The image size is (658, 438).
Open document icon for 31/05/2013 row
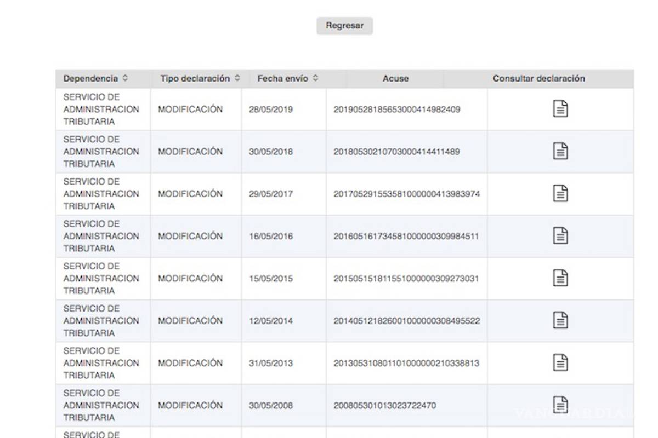[x=560, y=362]
